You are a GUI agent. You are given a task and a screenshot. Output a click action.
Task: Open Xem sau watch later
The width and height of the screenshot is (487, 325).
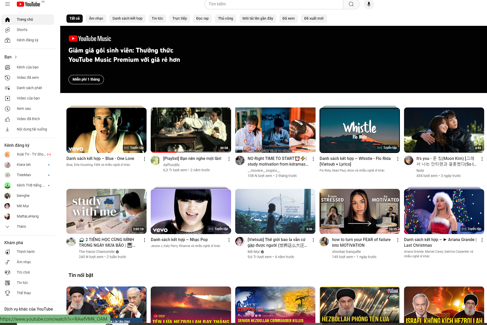point(28,109)
